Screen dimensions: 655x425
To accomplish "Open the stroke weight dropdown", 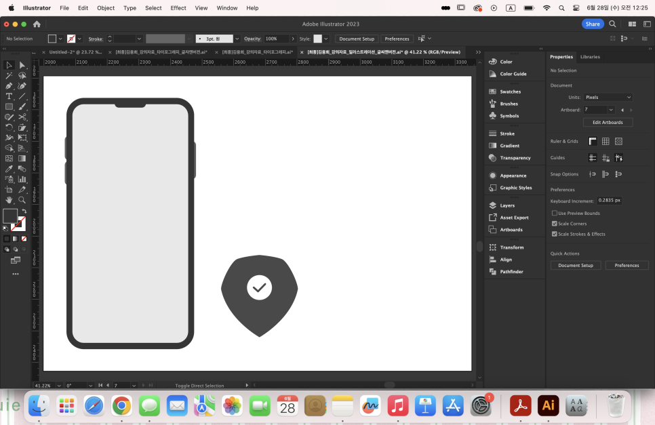I will click(139, 39).
